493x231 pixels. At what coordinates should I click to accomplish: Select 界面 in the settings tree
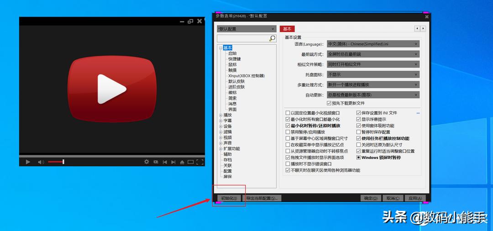(232, 110)
